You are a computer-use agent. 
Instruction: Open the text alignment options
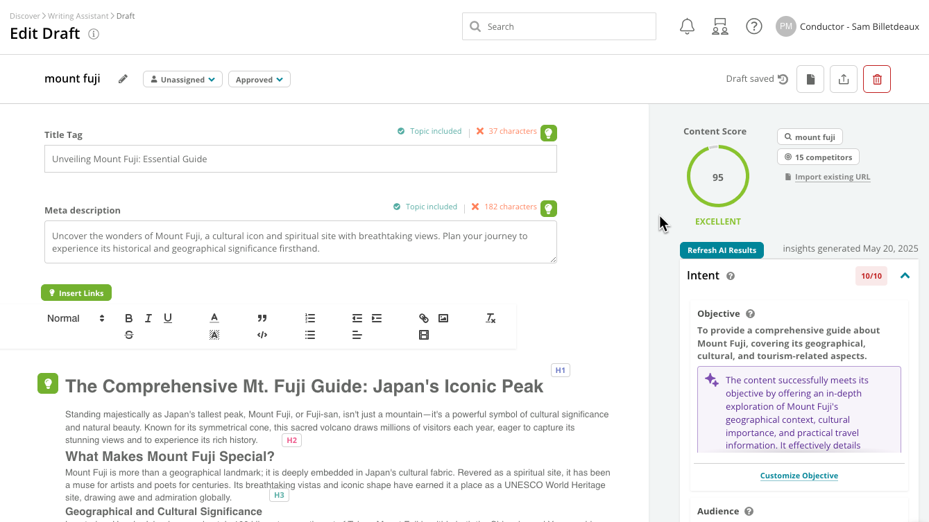click(357, 335)
